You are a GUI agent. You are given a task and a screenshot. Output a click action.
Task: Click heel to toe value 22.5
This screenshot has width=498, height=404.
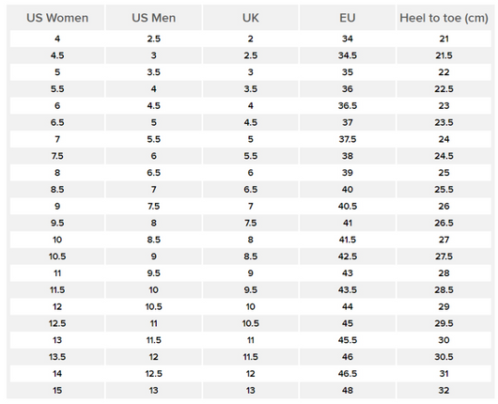pyautogui.click(x=444, y=89)
